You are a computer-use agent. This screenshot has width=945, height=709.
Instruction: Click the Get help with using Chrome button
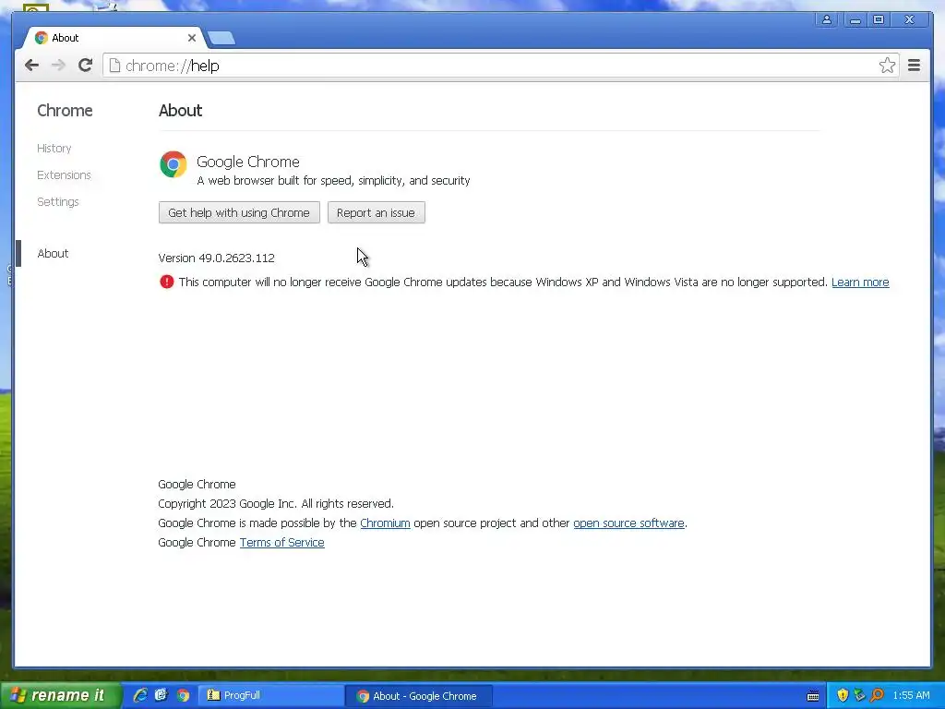coord(239,213)
